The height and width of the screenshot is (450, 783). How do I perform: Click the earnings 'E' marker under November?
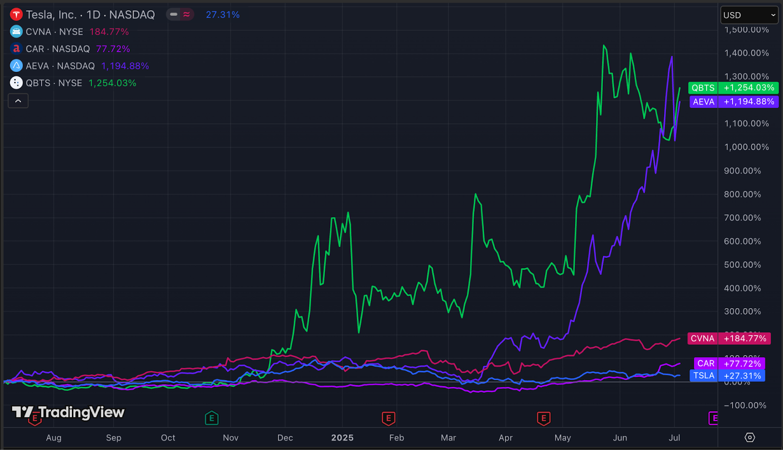[211, 418]
